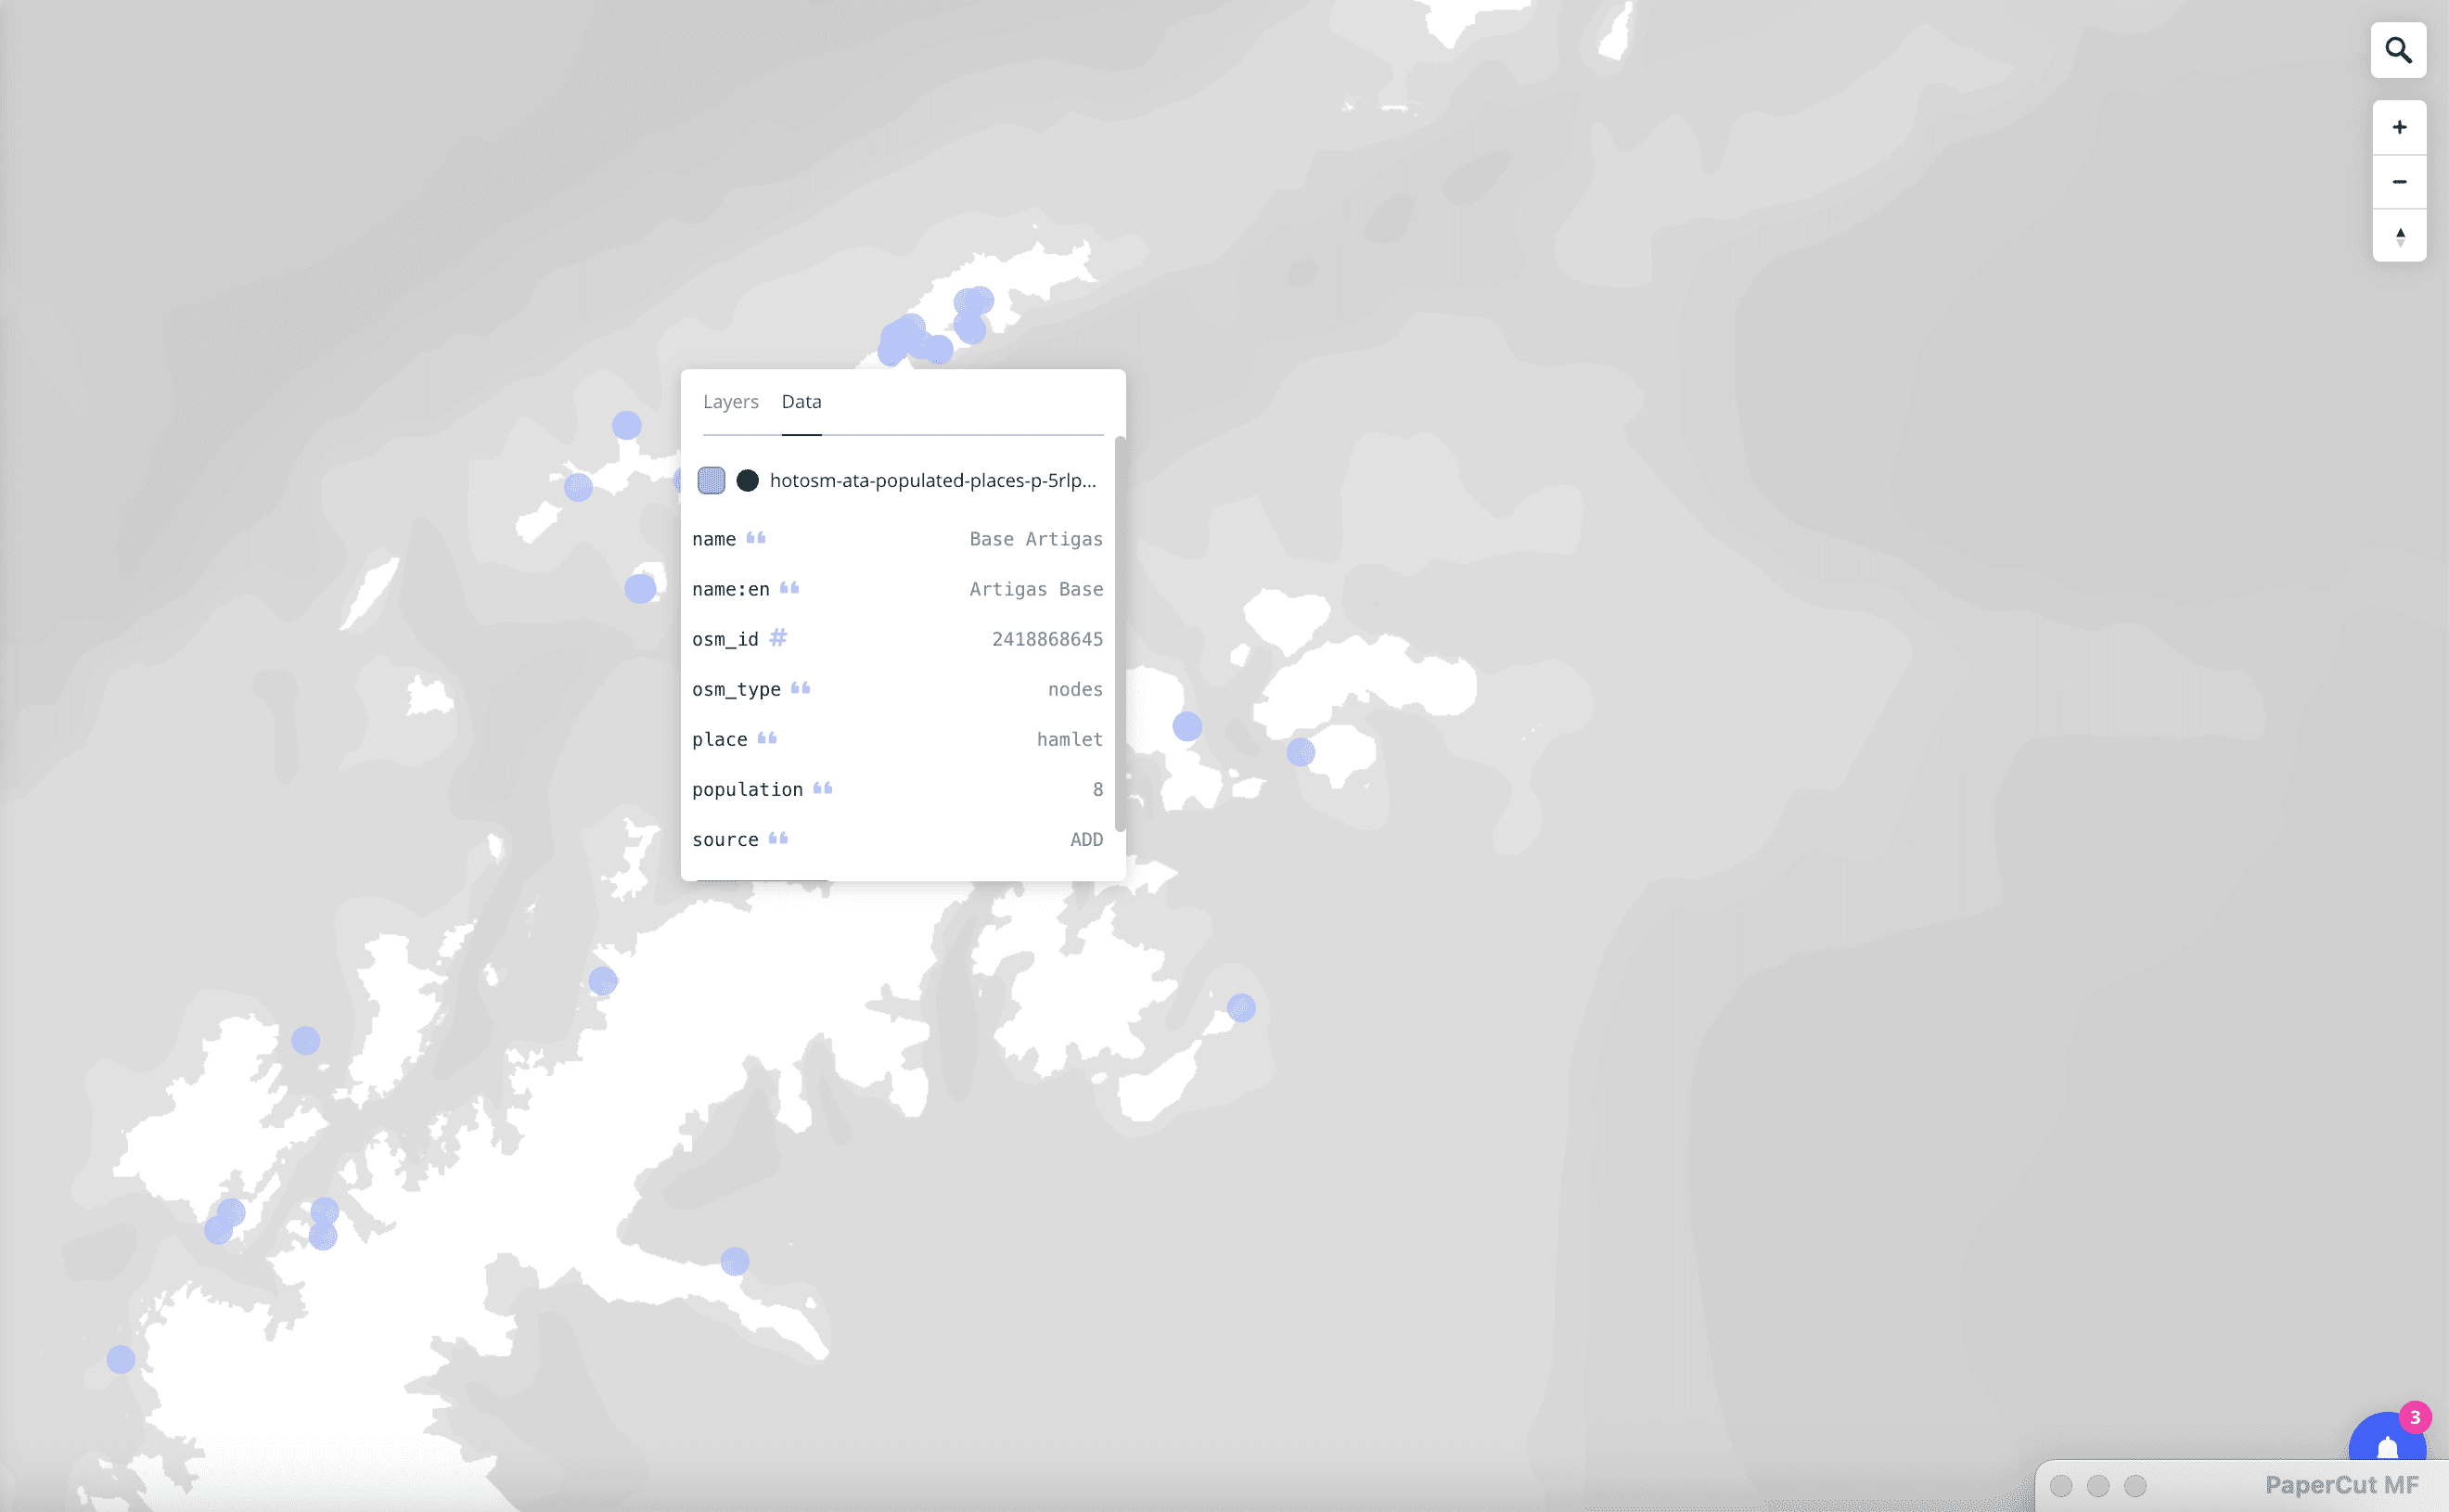
Task: Zoom out using the minus control
Action: coord(2398,181)
